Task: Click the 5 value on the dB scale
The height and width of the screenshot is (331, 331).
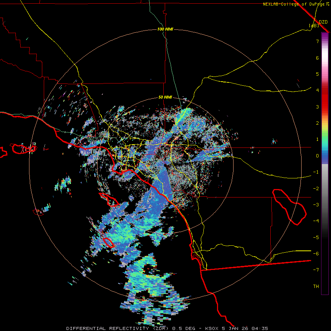Action: click(x=317, y=74)
